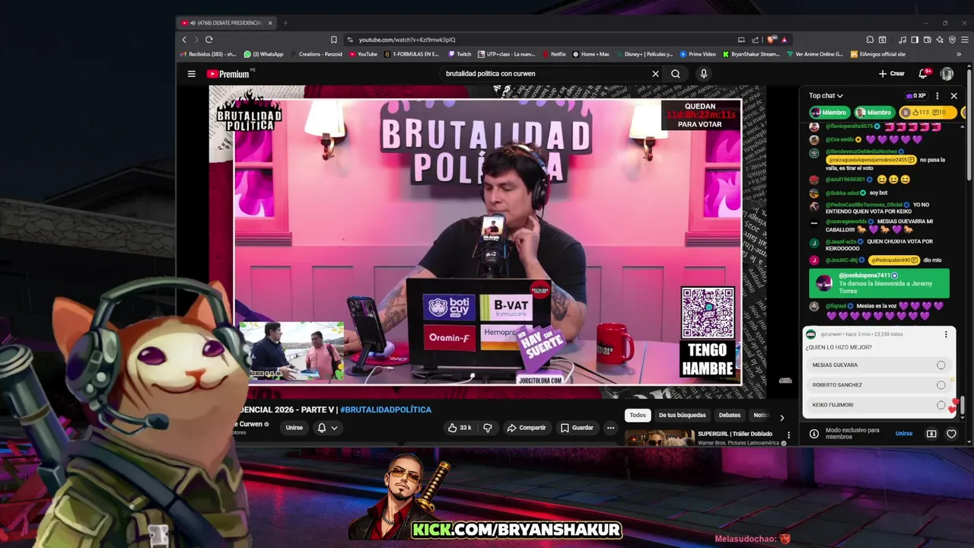Viewport: 974px width, 548px height.
Task: Select the De tus búsquedas chip
Action: pos(682,415)
